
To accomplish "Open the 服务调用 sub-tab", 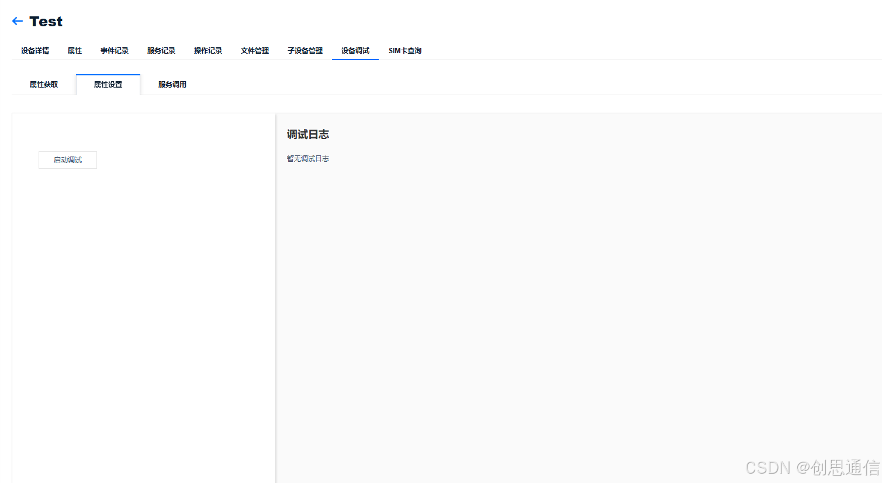I will click(171, 84).
